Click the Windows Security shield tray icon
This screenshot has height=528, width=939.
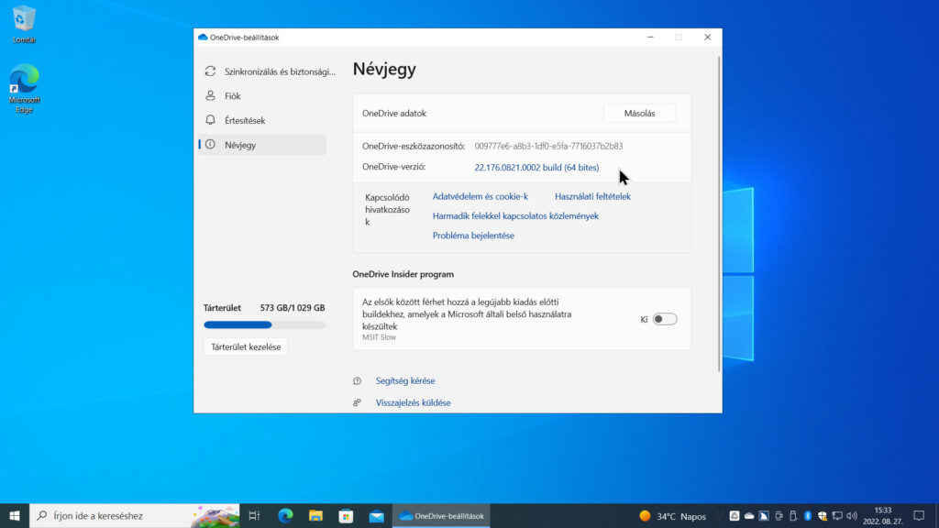tap(823, 515)
